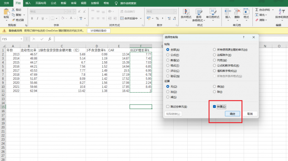288x161 pixels.
Task: Select column C header
Action: click(x=62, y=46)
